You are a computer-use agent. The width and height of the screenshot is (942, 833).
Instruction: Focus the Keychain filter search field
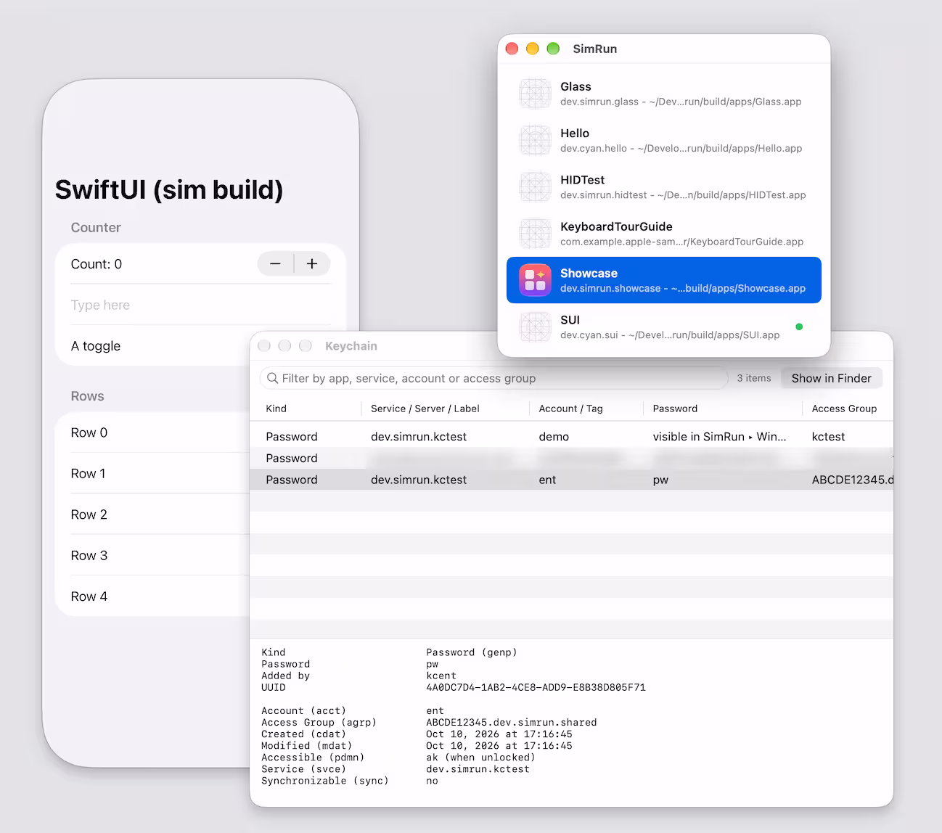point(493,378)
